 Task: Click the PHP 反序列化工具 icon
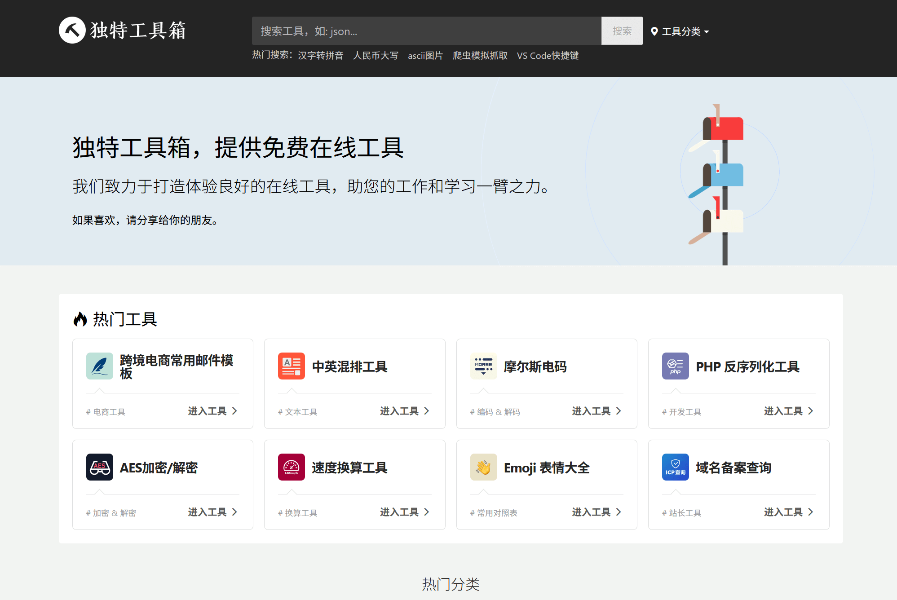click(x=675, y=366)
